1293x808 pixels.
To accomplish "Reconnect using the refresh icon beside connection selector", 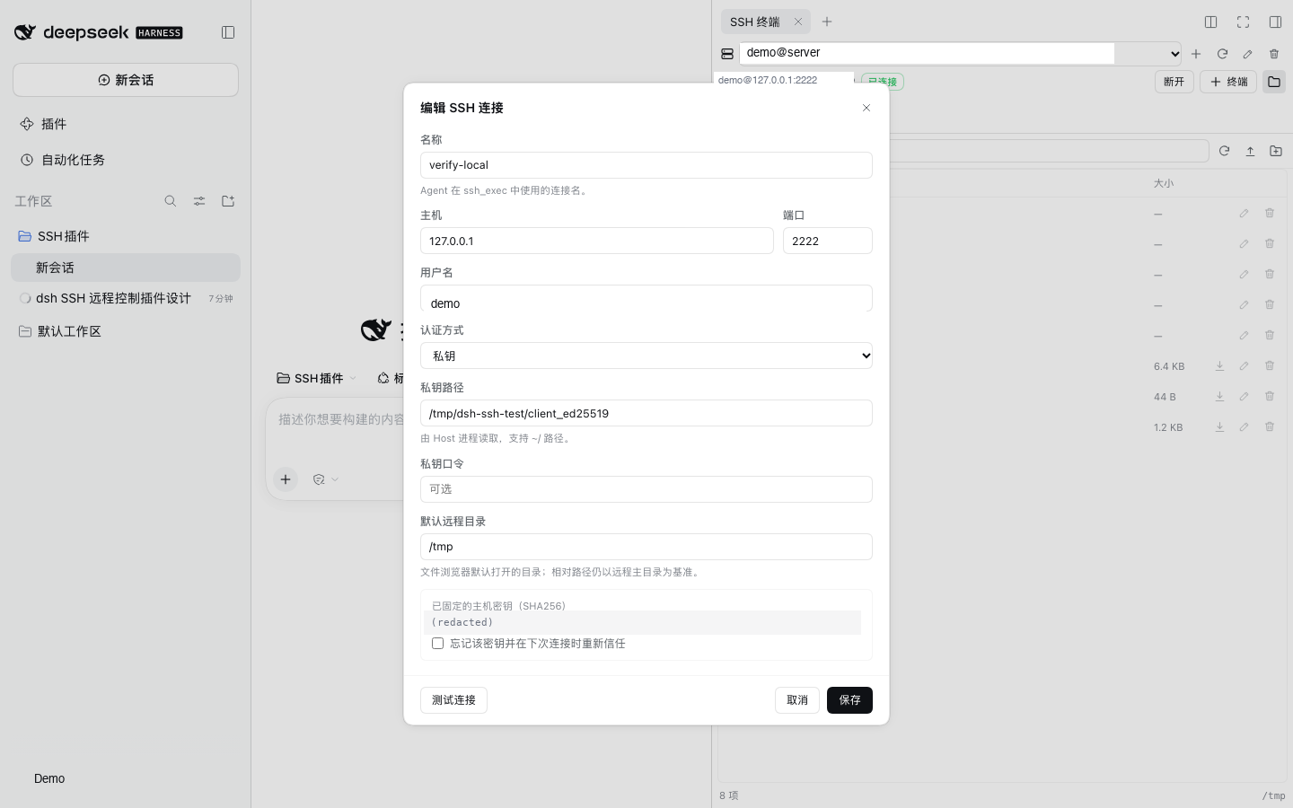I will [1222, 54].
